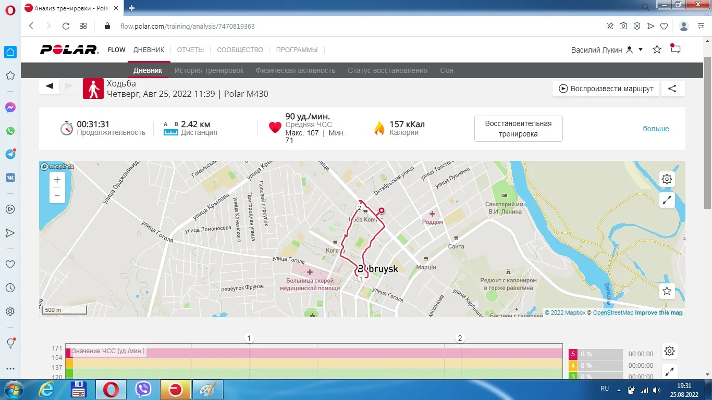Zoom out on the map
Image resolution: width=712 pixels, height=400 pixels.
coord(57,195)
